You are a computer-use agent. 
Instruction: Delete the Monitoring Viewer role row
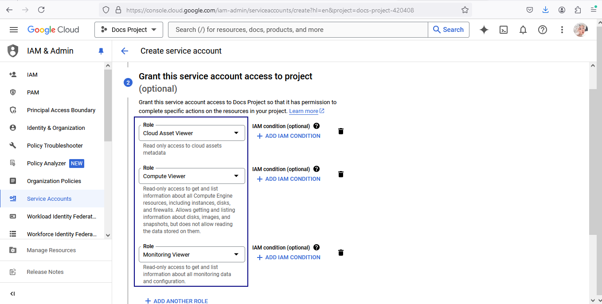(341, 253)
